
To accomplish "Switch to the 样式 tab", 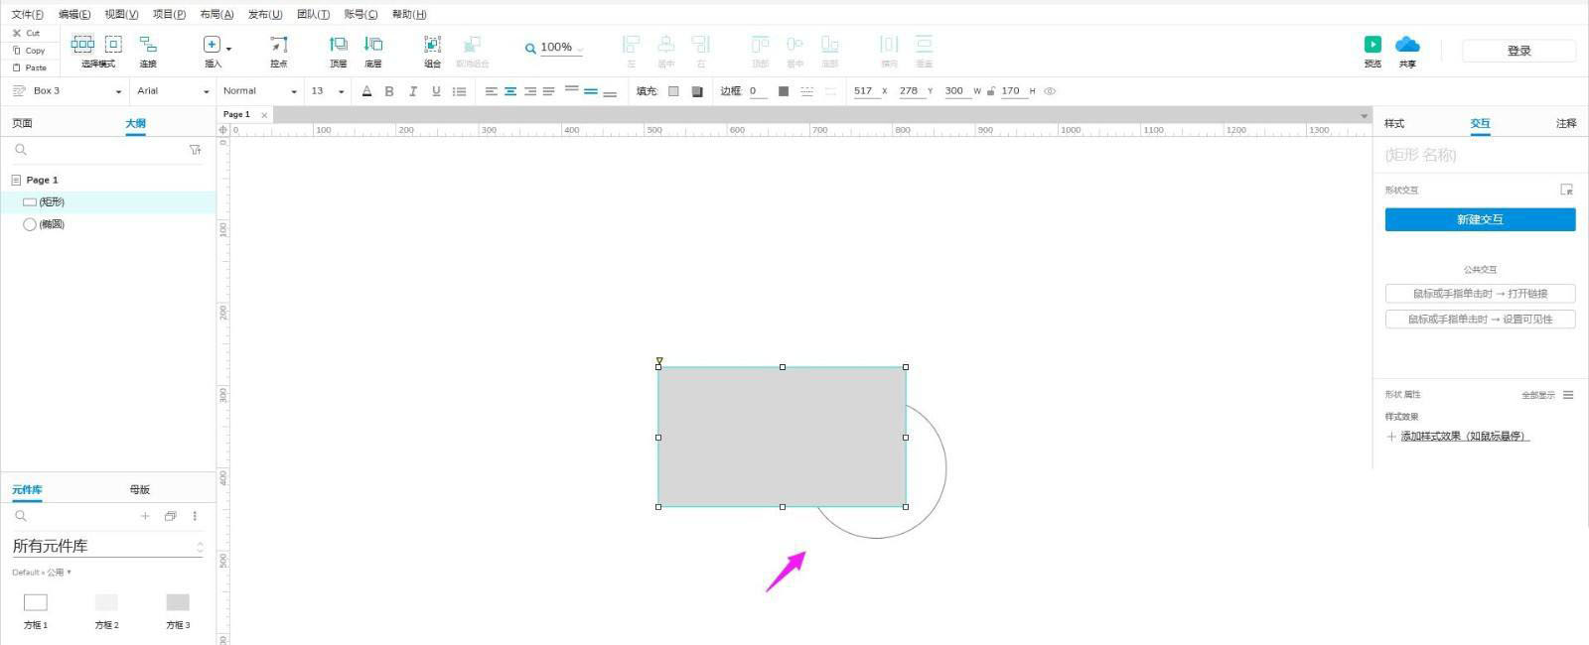I will [x=1394, y=123].
